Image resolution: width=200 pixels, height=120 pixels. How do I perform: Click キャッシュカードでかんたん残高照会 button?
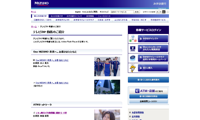click(x=153, y=48)
